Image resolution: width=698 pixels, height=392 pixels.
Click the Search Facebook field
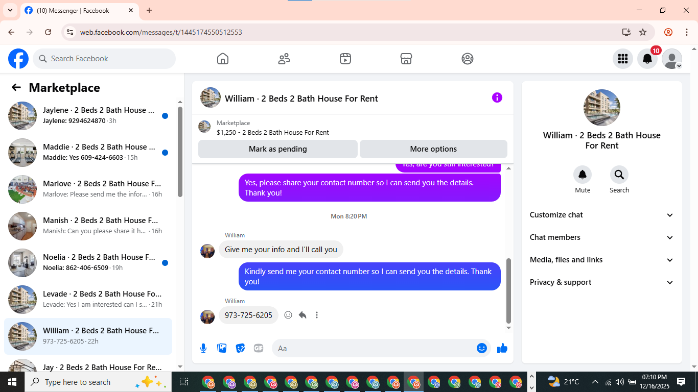(104, 59)
